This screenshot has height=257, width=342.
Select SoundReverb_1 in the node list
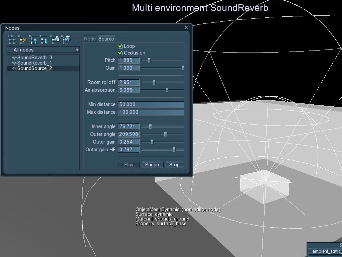(x=43, y=63)
